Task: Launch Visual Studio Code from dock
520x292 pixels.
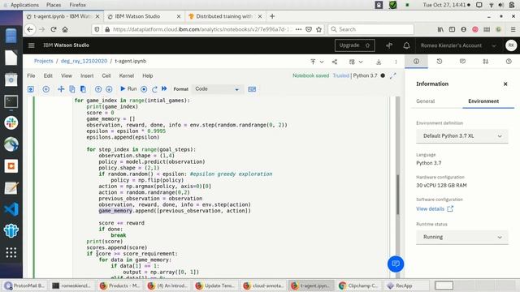Action: (x=11, y=209)
